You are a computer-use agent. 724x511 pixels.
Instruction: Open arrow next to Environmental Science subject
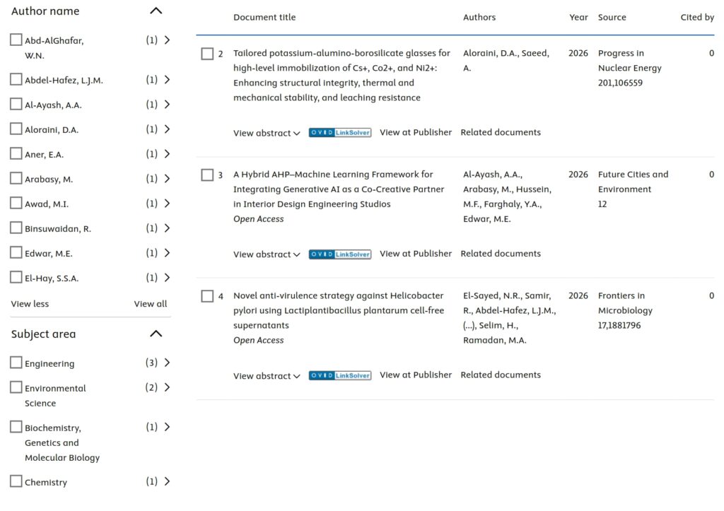[167, 387]
